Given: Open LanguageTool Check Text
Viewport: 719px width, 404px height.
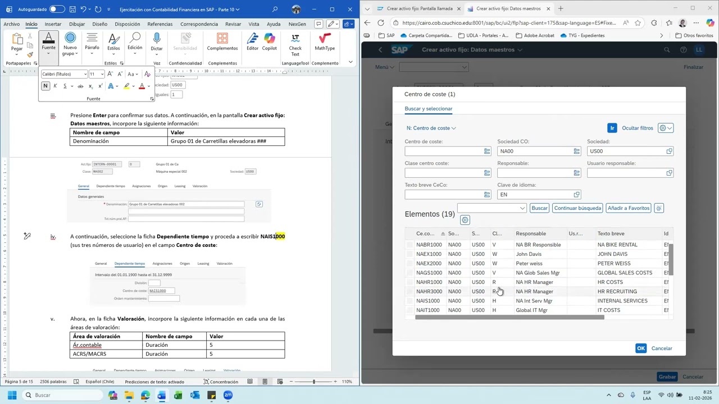Looking at the screenshot, I should point(295,44).
